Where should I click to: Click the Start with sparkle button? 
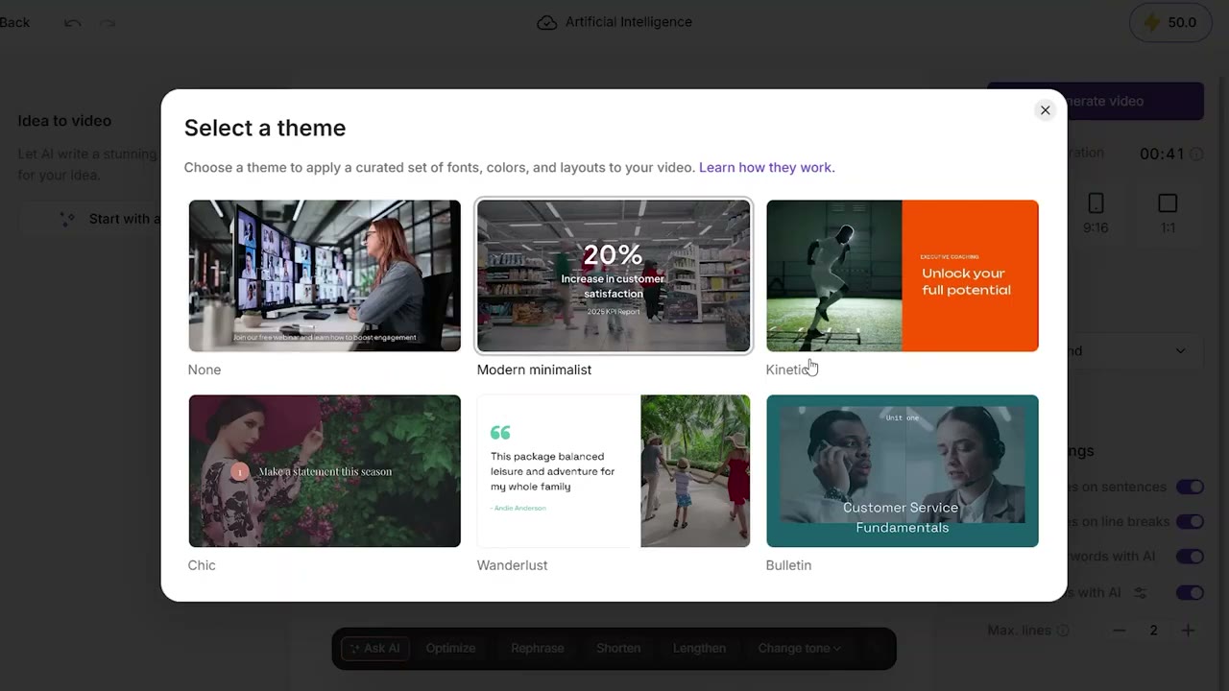91,219
